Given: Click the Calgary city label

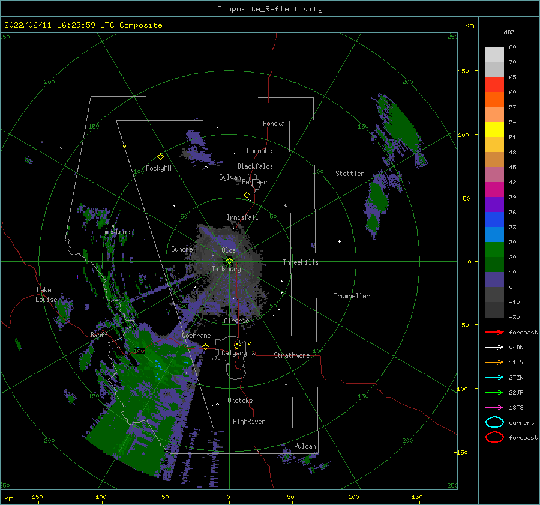Looking at the screenshot, I should coord(234,353).
